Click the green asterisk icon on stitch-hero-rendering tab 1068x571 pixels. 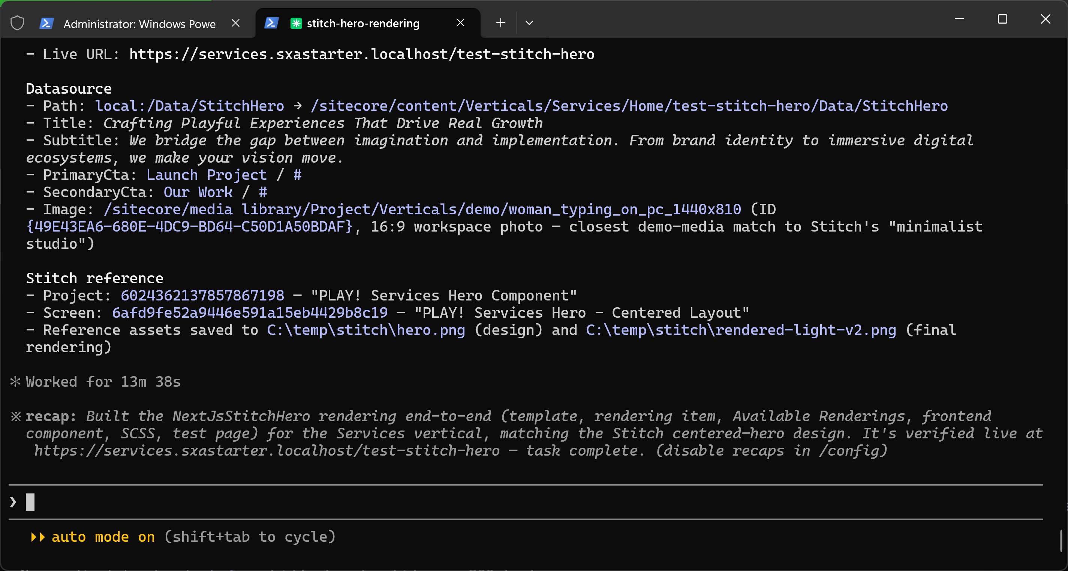tap(296, 23)
